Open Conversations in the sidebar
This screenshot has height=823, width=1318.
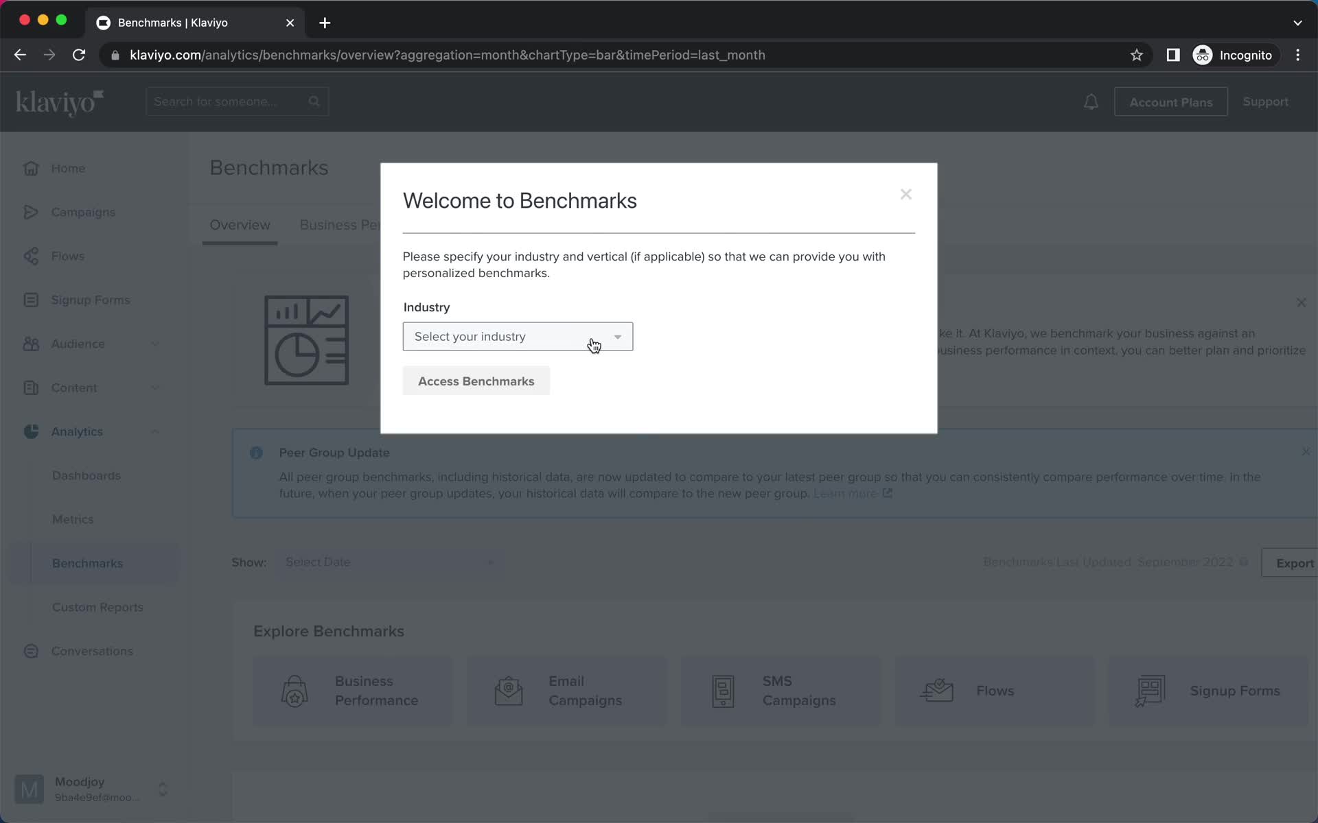pos(92,652)
